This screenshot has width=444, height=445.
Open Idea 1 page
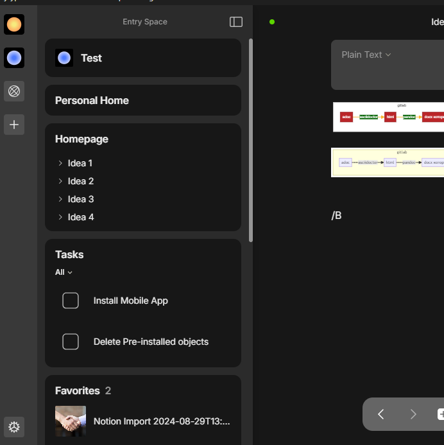pos(80,163)
